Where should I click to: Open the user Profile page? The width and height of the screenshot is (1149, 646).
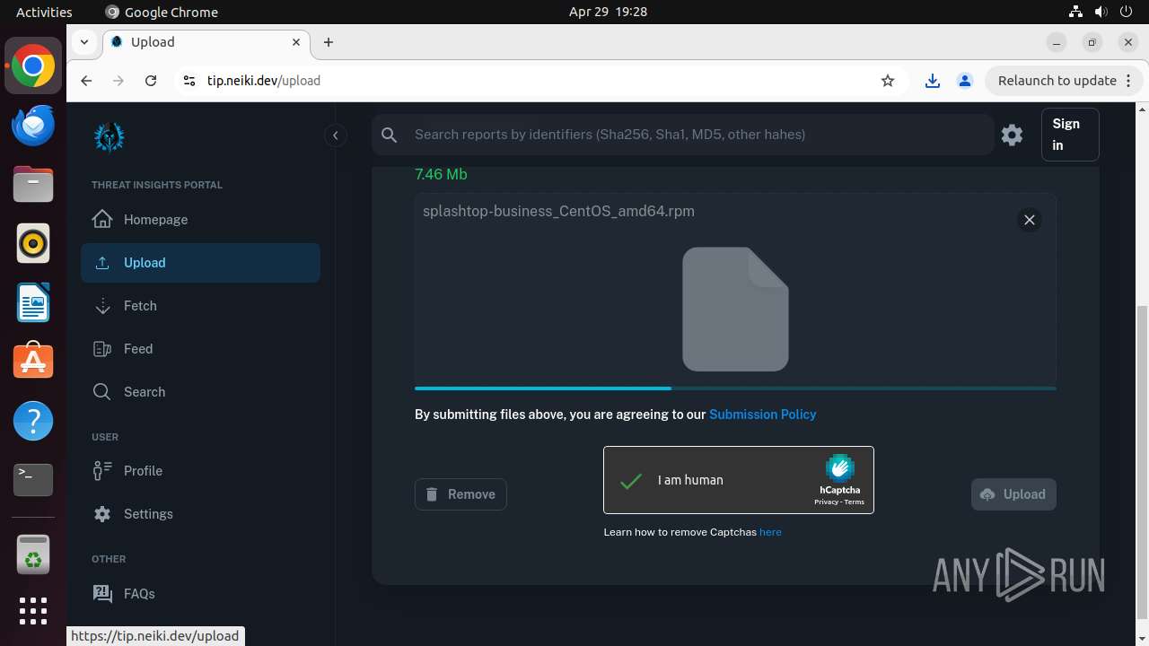pyautogui.click(x=200, y=471)
